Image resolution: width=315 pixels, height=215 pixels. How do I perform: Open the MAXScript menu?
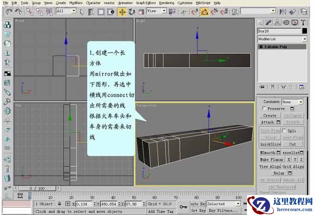[x=203, y=3]
